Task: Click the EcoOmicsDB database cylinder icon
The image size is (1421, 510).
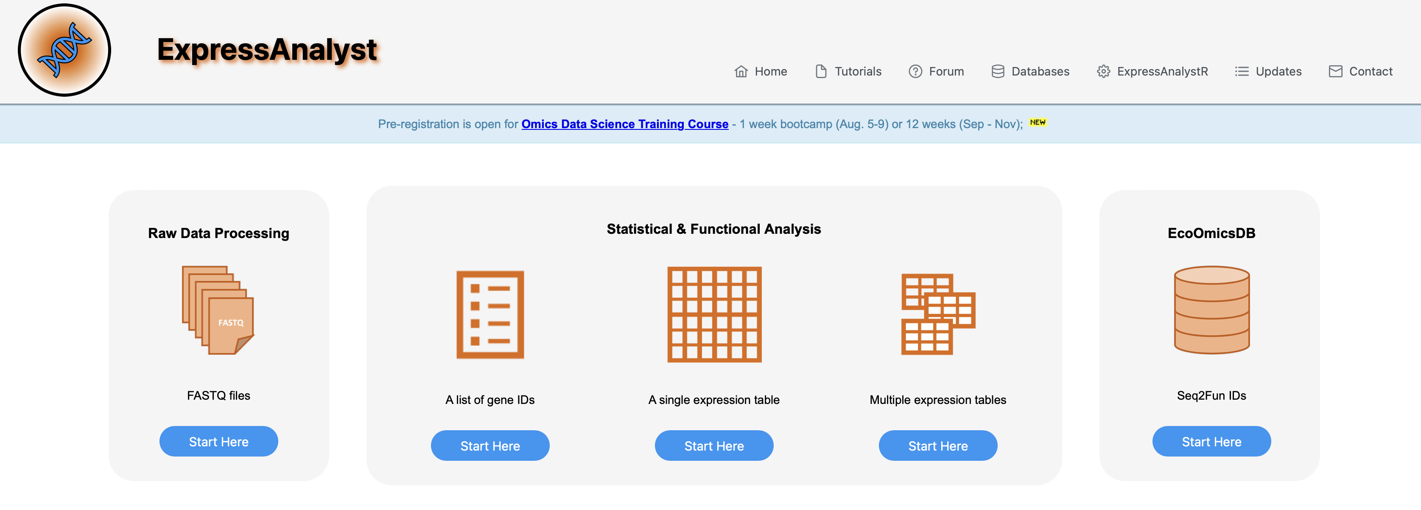Action: [x=1211, y=310]
